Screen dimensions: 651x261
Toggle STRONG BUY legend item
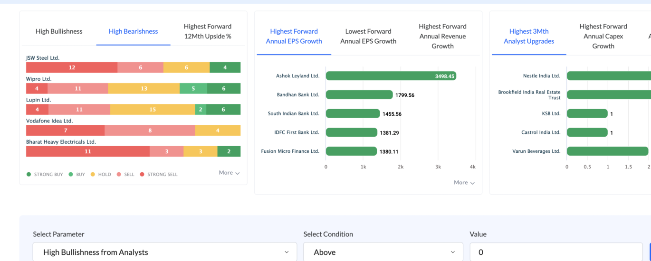(45, 175)
